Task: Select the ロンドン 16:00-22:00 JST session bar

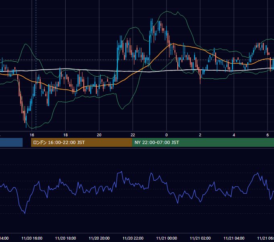Action: 81,142
